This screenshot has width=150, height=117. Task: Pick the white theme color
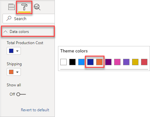[63, 62]
